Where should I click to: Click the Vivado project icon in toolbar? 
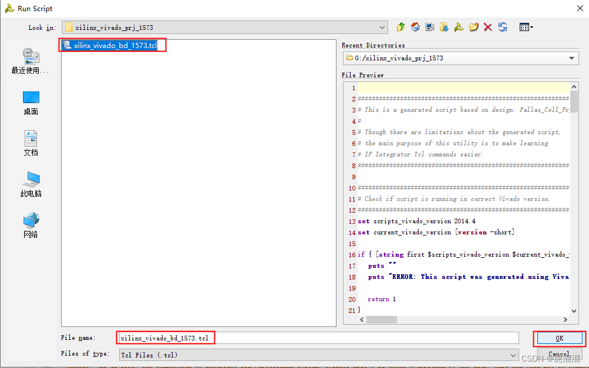(x=459, y=27)
